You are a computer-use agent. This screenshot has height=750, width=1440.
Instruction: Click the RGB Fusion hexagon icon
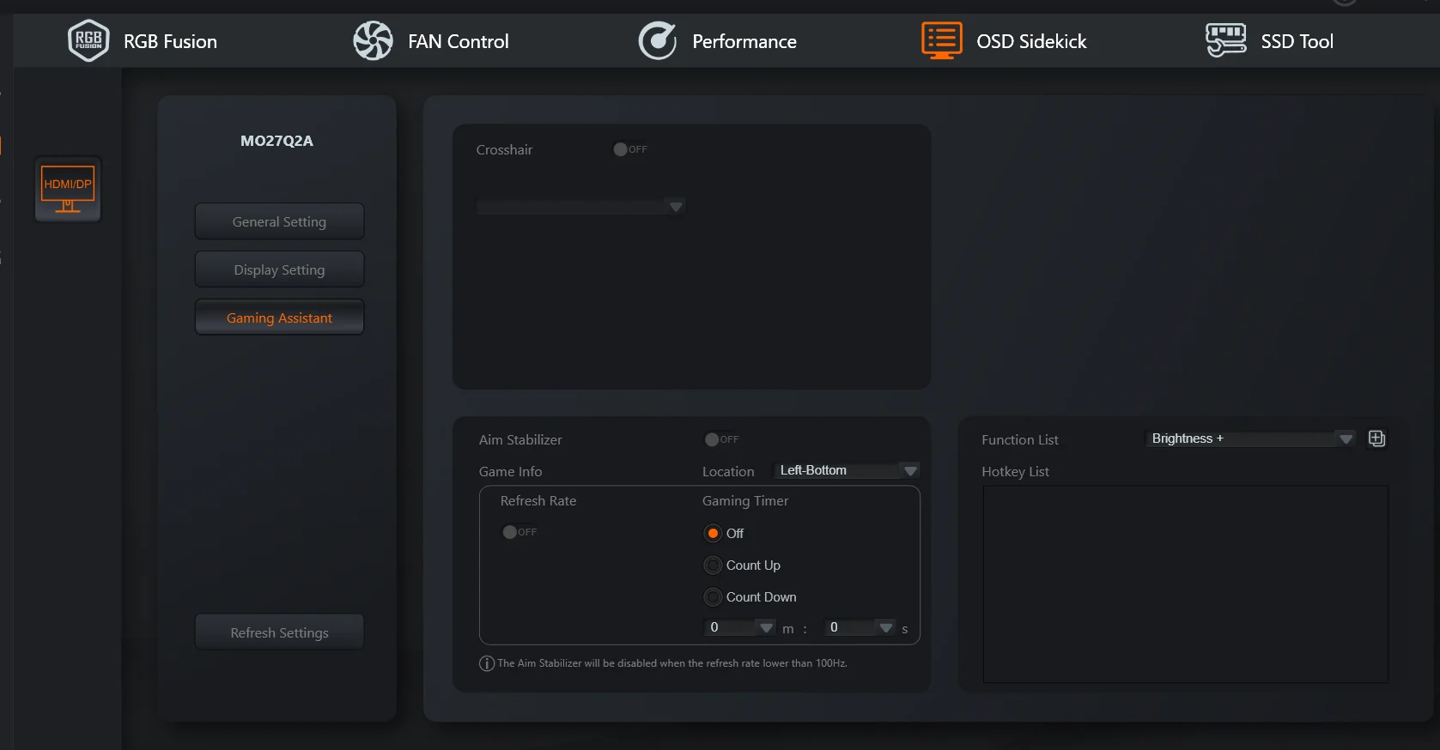[x=88, y=40]
